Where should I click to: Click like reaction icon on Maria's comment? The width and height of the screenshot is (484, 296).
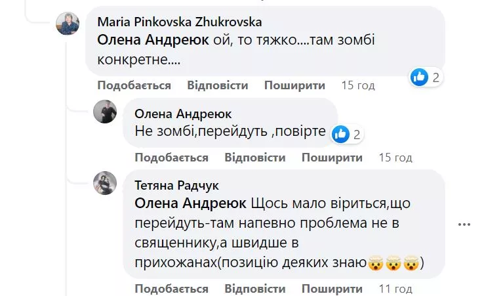click(x=419, y=77)
